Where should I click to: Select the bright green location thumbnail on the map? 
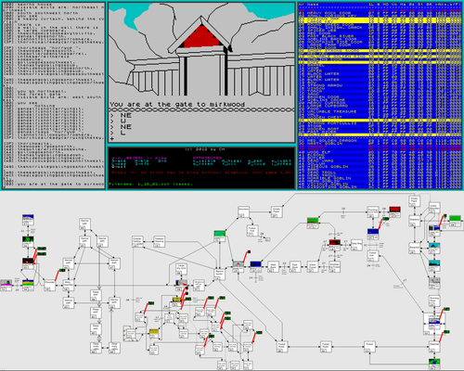point(455,219)
